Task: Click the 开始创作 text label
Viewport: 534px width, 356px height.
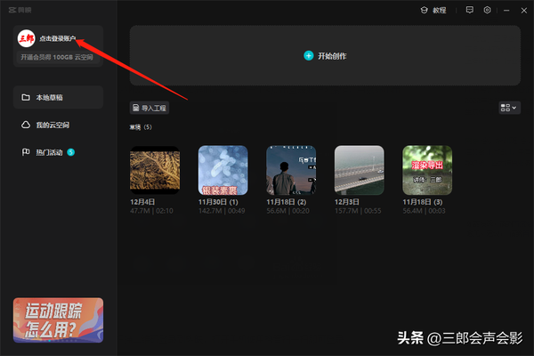Action: [x=332, y=56]
